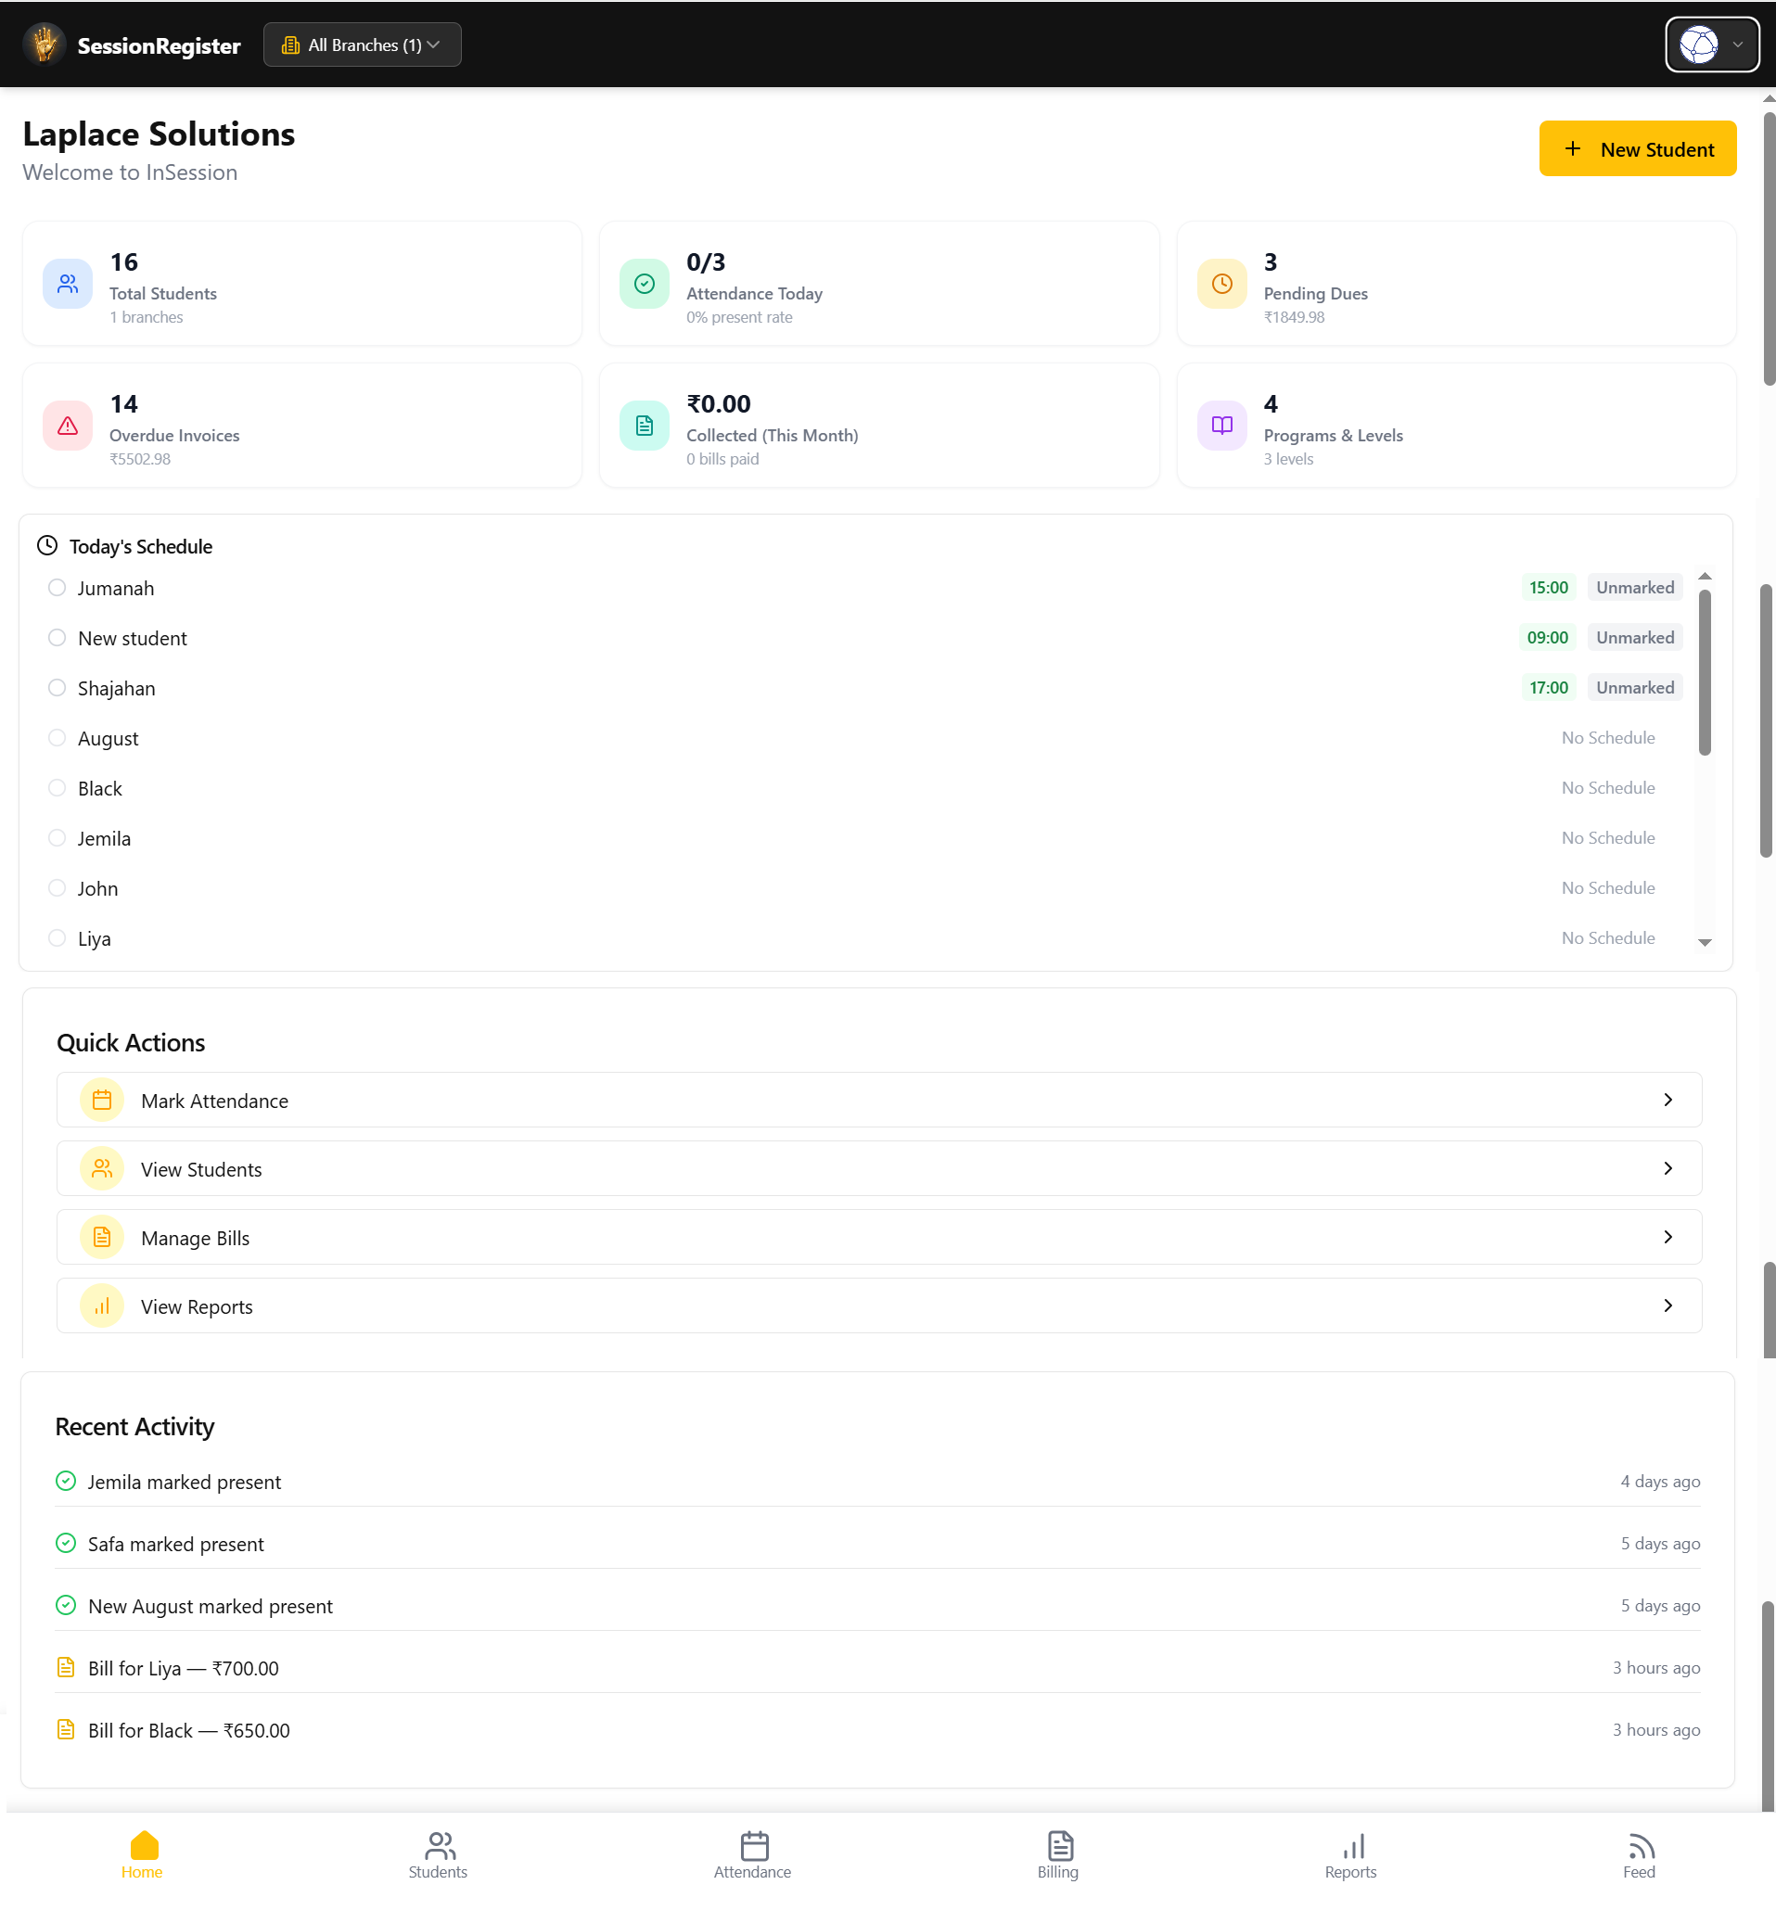Click the Home tab
1776x1910 pixels.
(142, 1857)
